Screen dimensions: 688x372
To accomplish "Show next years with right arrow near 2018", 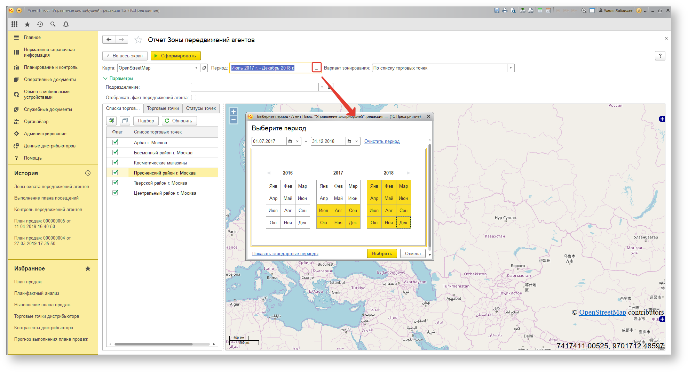I will (408, 173).
